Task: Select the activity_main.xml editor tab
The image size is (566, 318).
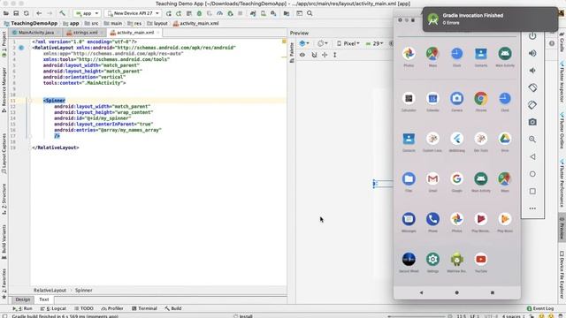Action: point(135,33)
